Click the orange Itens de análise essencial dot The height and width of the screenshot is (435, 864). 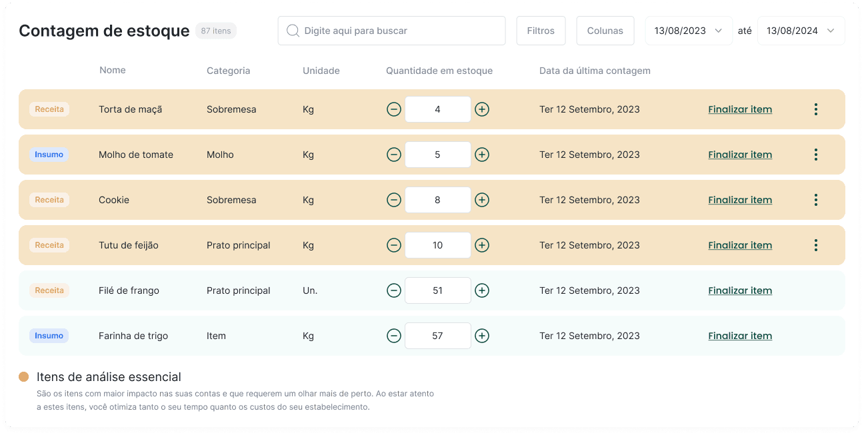(x=24, y=377)
